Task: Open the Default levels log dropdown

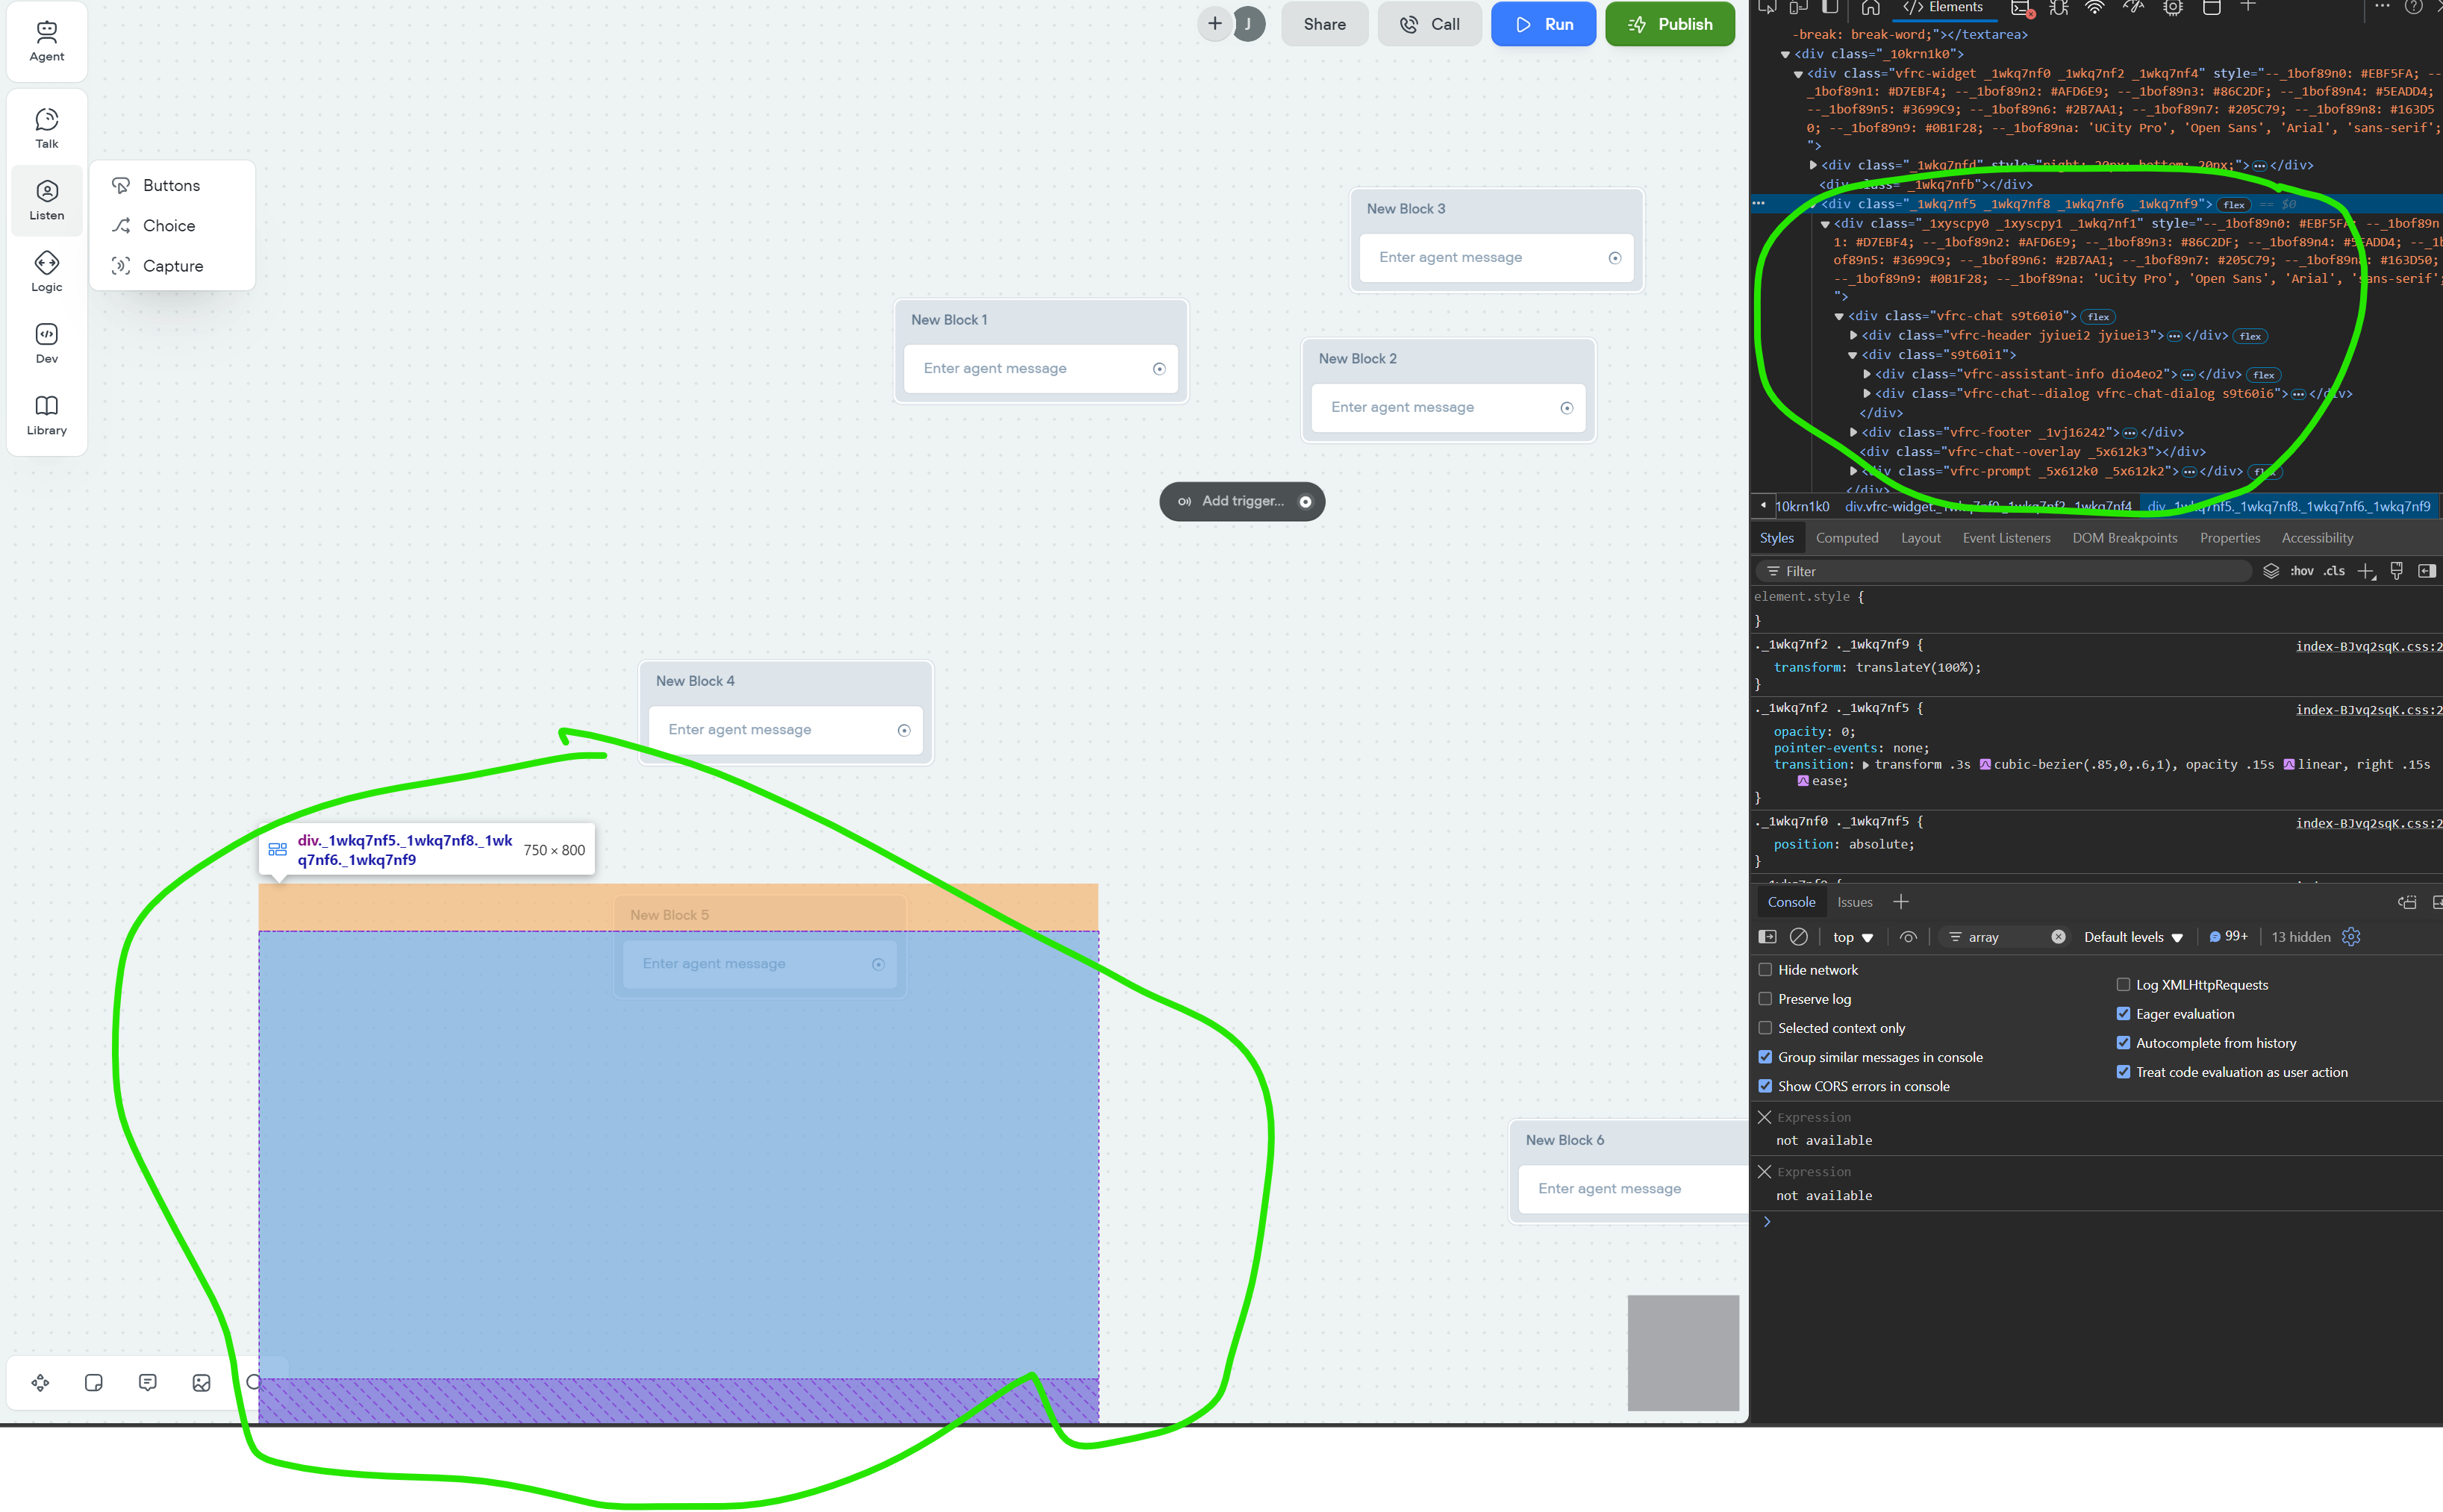Action: [2133, 937]
